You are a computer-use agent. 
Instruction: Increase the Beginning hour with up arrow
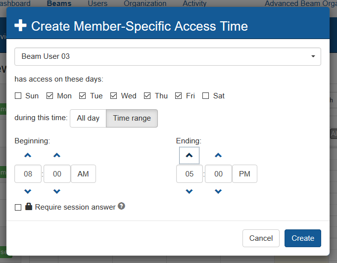pyautogui.click(x=28, y=156)
